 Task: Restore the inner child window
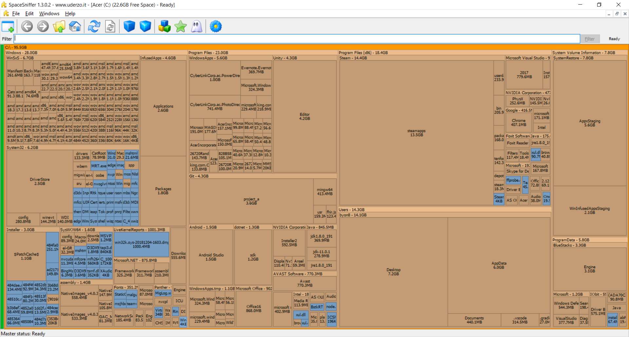(617, 14)
